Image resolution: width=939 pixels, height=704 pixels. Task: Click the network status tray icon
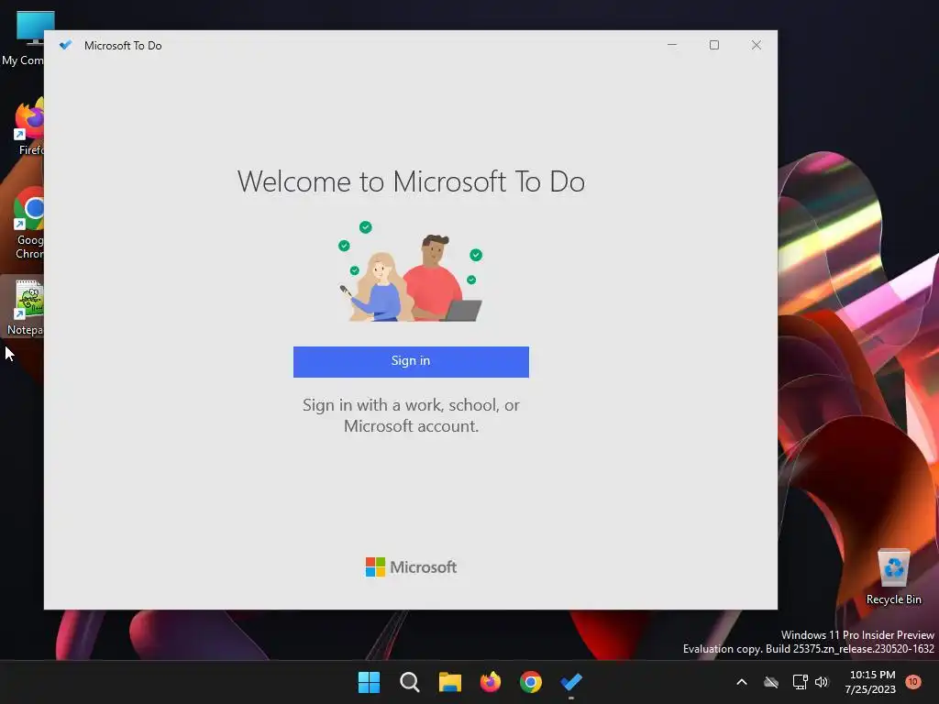pyautogui.click(x=800, y=682)
